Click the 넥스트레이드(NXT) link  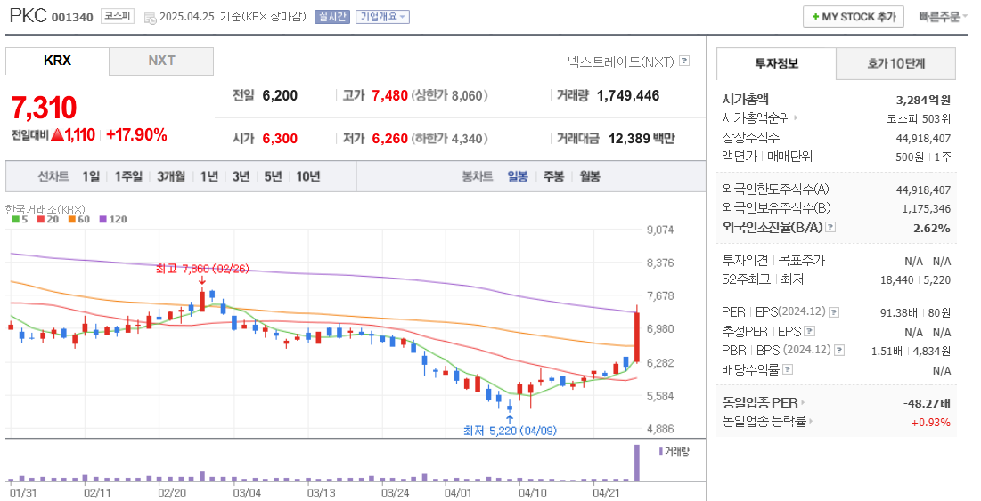[x=621, y=61]
